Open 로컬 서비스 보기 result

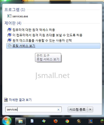click(x=53, y=46)
